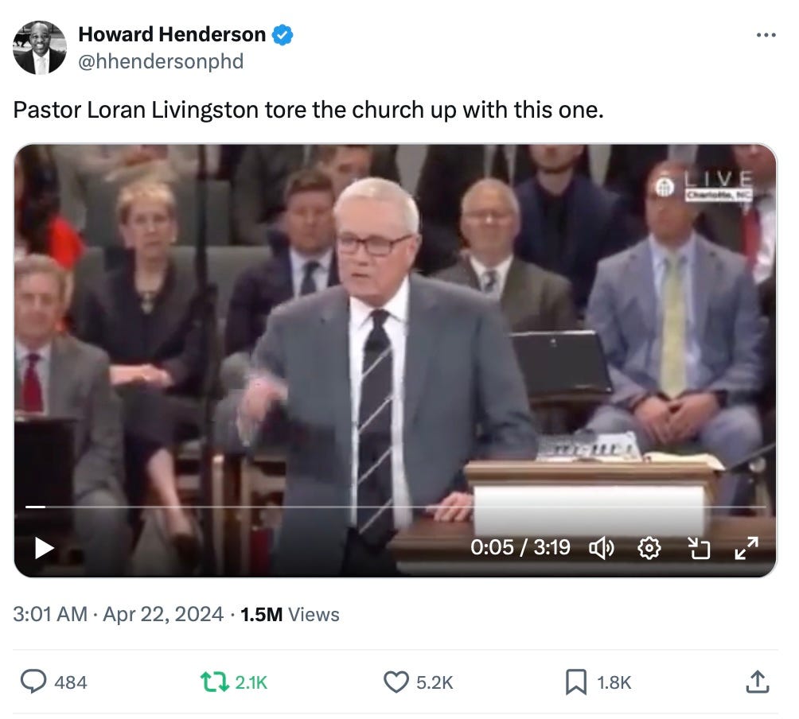Play the video
The image size is (799, 719).
44,549
